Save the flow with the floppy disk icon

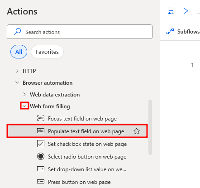171,11
